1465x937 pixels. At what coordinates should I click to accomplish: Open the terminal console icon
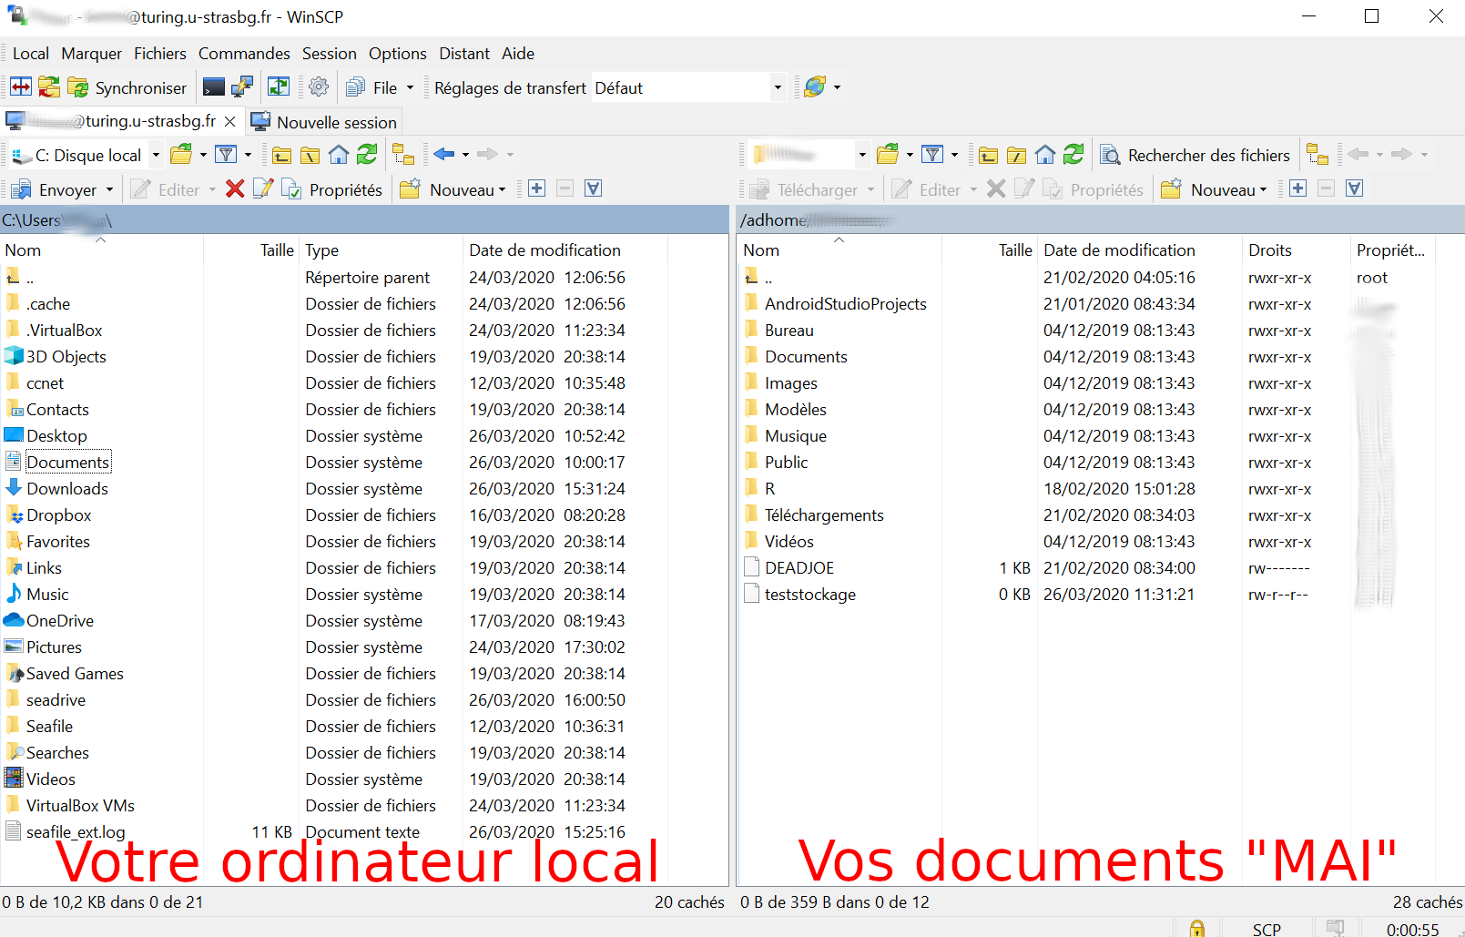[x=213, y=87]
